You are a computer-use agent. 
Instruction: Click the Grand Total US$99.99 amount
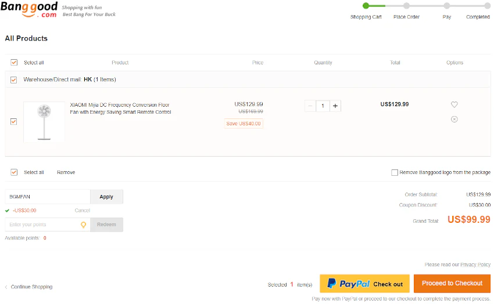(x=469, y=219)
